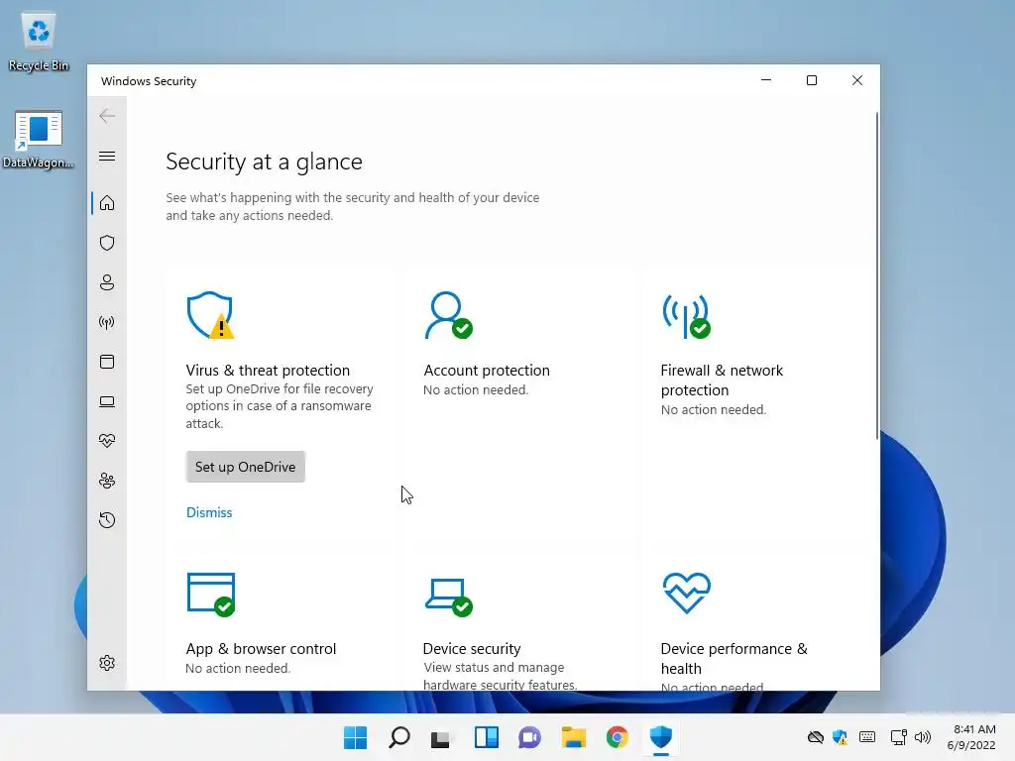Click the App & browser control tile icon
Image resolution: width=1015 pixels, height=761 pixels.
click(211, 595)
